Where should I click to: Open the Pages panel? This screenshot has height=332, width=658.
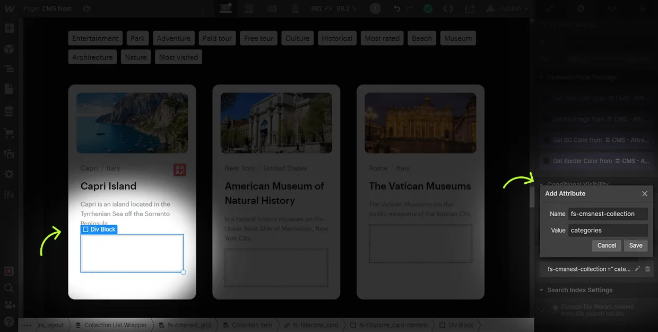[9, 89]
